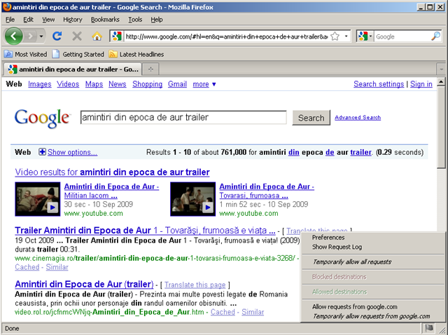
Task: Click the green Back navigation button
Action: coord(13,36)
